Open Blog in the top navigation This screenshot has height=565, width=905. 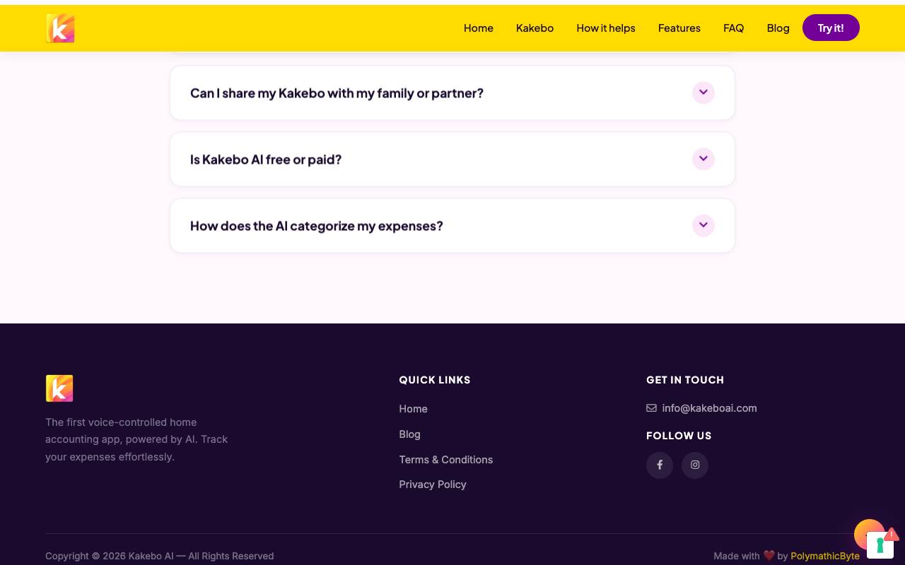click(778, 28)
